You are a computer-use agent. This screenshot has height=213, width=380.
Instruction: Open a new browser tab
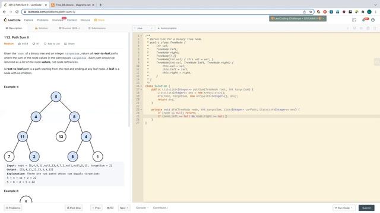coord(100,5)
